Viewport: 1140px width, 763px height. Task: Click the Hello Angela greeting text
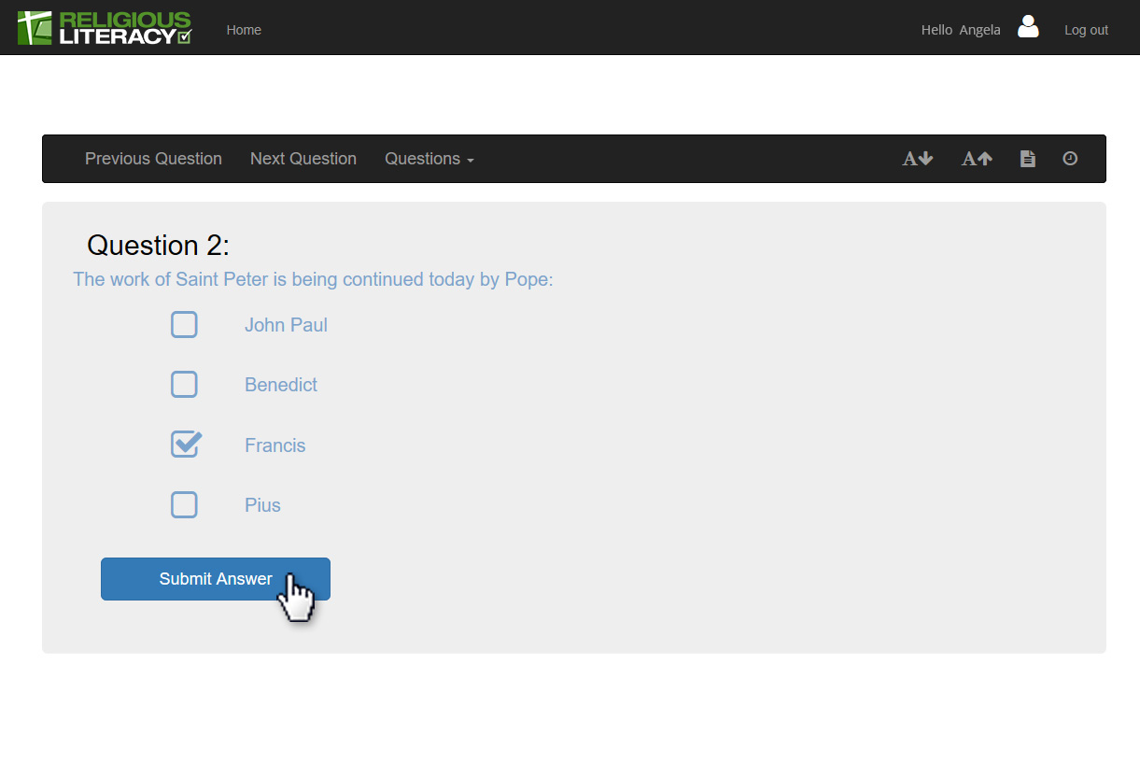coord(960,30)
